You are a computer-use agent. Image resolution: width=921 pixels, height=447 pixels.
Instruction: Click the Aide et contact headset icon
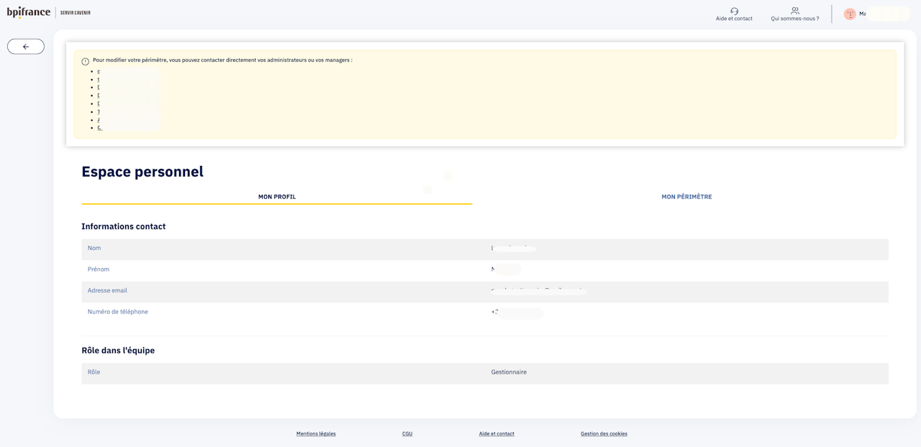(x=734, y=11)
